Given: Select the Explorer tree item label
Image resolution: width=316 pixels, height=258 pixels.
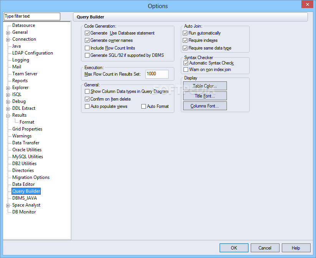Looking at the screenshot, I should click(x=20, y=88).
